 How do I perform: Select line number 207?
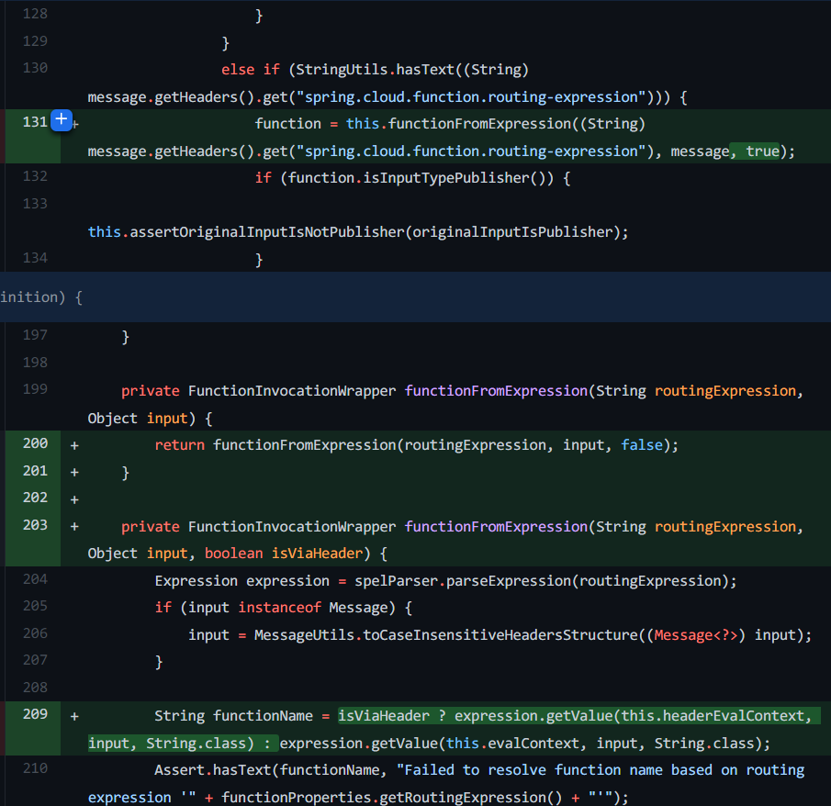click(35, 660)
